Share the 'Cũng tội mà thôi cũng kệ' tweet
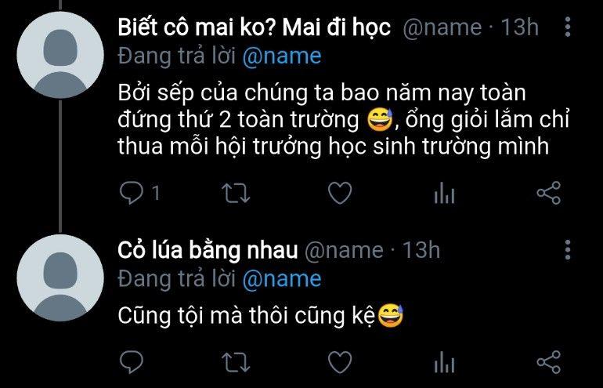Screen dimensions: 603x388 coord(549,362)
